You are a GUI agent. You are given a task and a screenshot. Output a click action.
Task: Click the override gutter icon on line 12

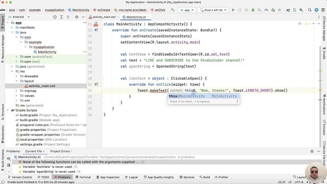click(96, 30)
